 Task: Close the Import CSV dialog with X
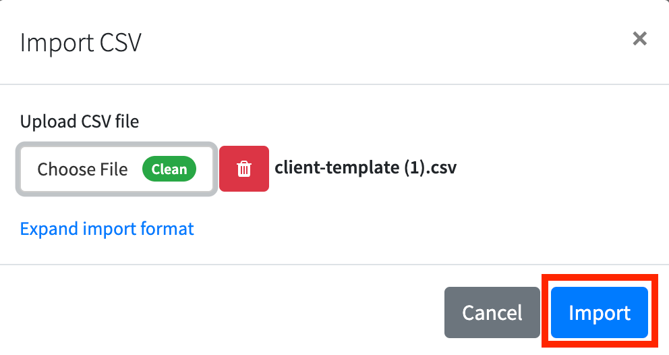coord(639,39)
